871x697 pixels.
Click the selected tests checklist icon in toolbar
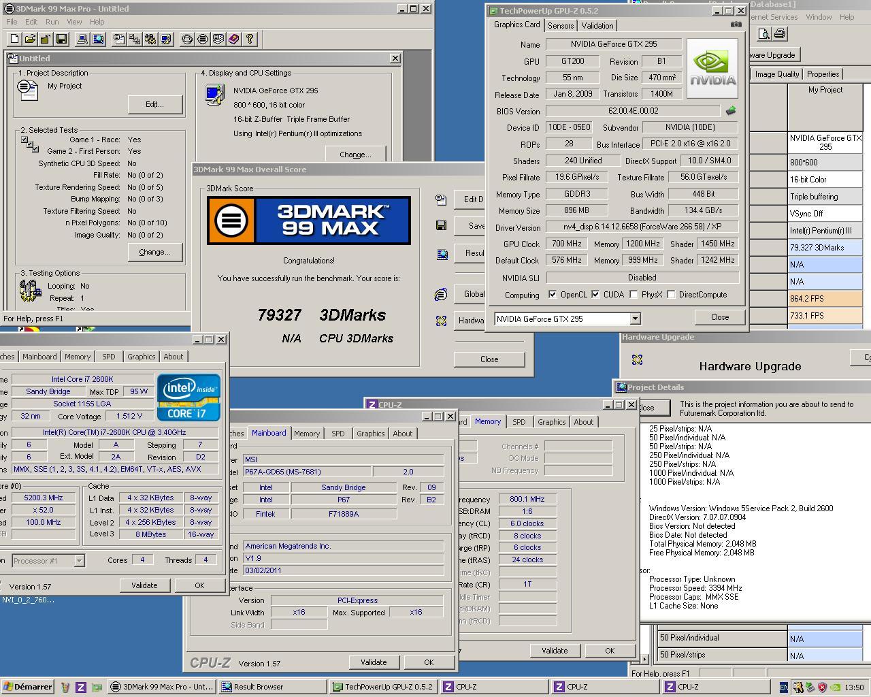(x=135, y=39)
